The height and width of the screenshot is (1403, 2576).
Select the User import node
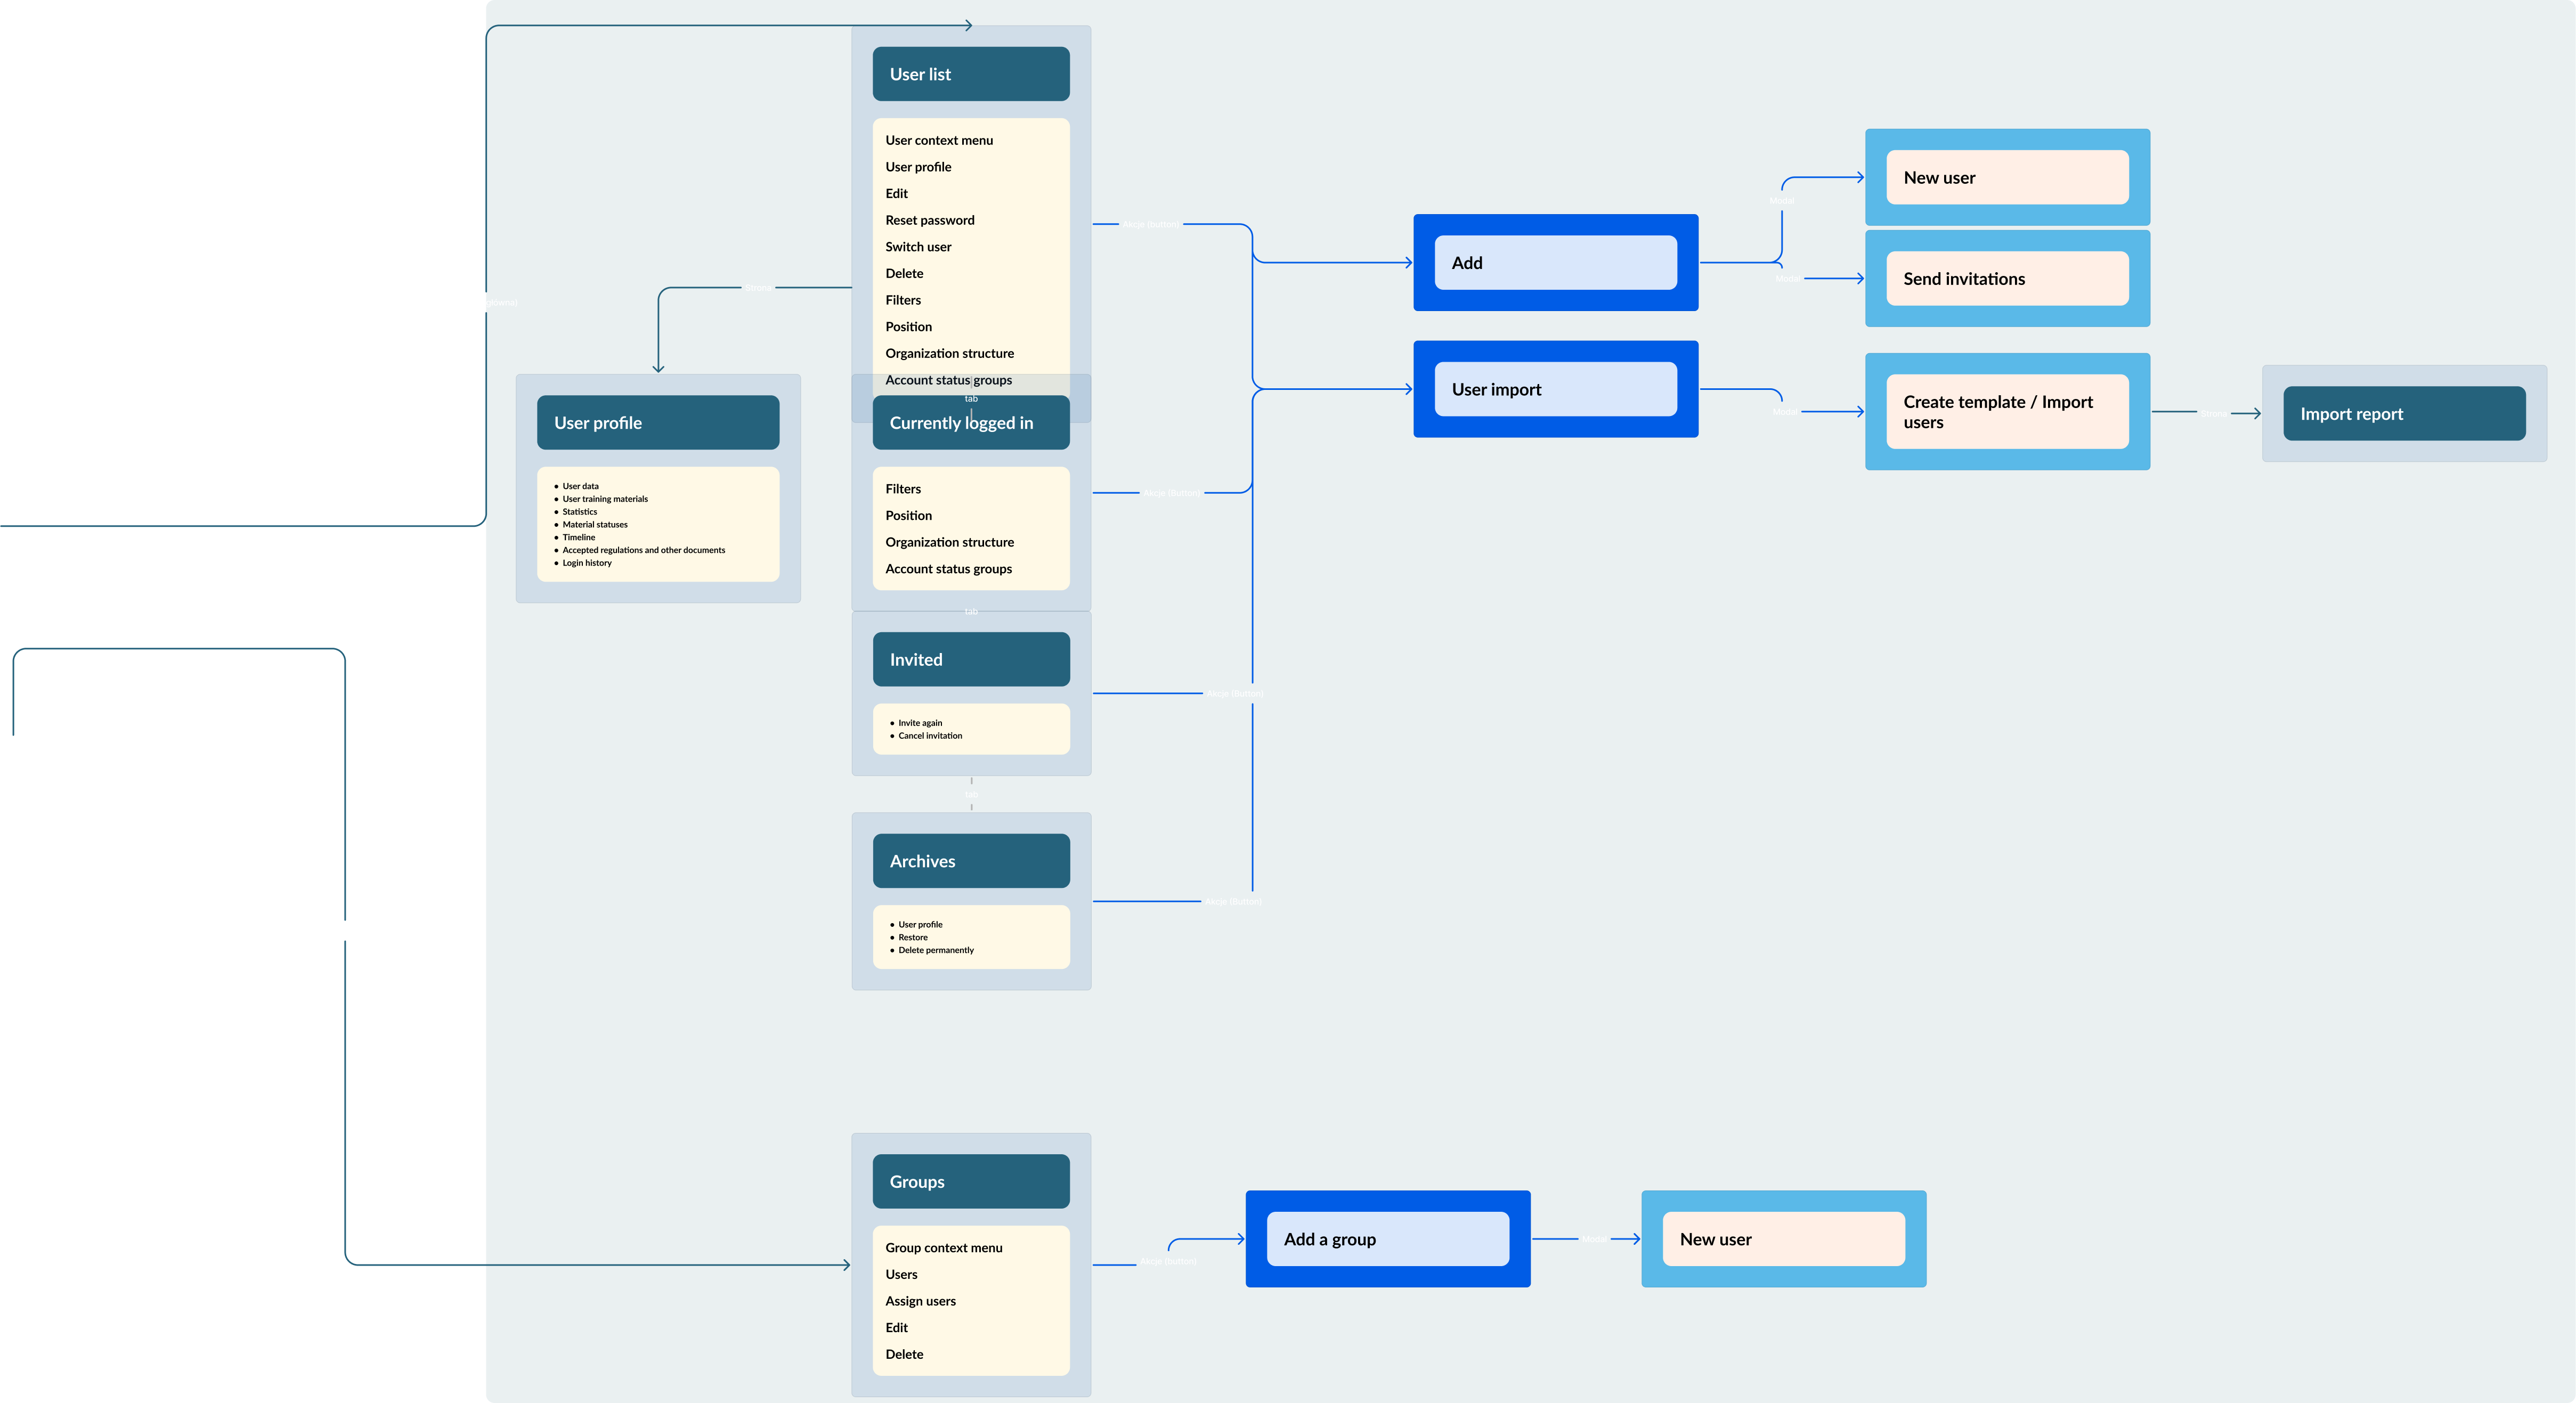[1555, 390]
